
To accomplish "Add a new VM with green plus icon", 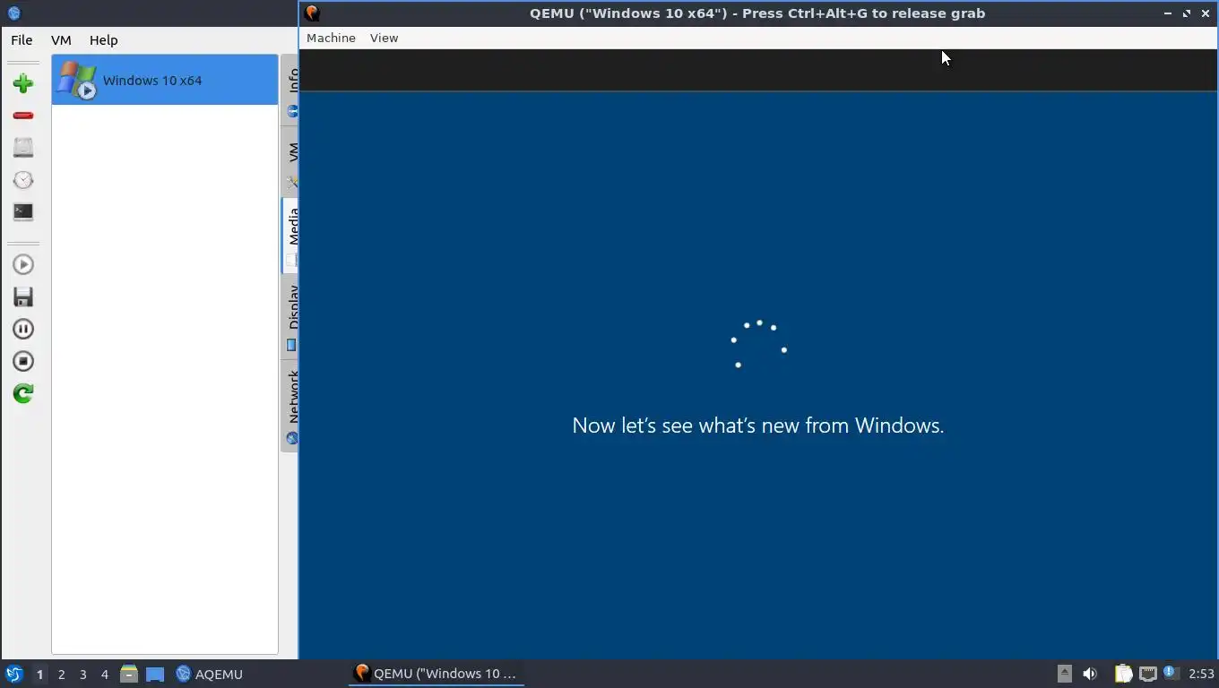I will [23, 83].
